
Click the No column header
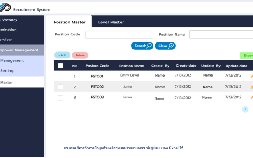point(74,66)
